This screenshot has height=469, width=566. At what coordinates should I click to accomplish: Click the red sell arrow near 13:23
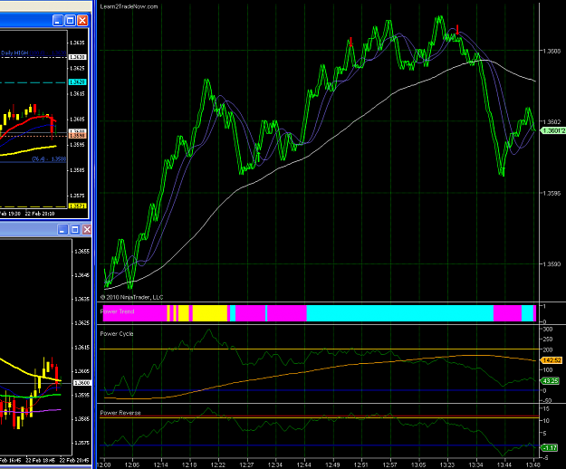pos(457,30)
